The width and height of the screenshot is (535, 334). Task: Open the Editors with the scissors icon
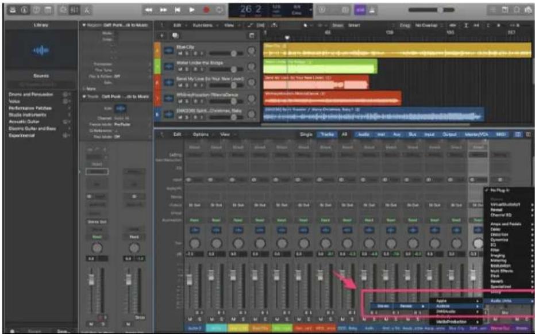[x=87, y=10]
